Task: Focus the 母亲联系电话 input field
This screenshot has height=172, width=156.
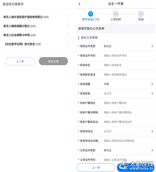Action: tap(115, 75)
